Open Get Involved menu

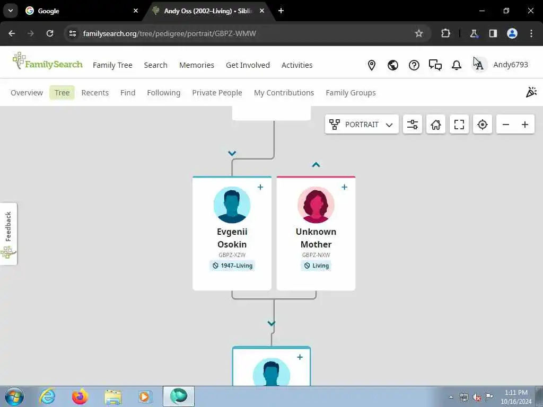click(248, 65)
